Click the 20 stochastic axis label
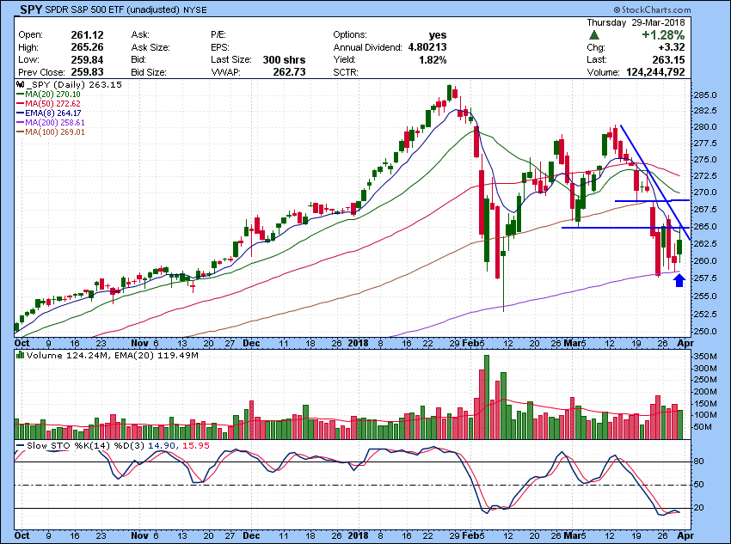The height and width of the screenshot is (544, 731). (698, 508)
